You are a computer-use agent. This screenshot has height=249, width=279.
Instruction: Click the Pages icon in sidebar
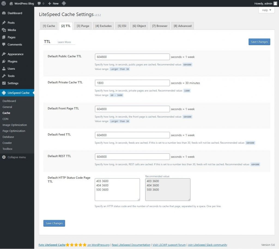pyautogui.click(x=4, y=37)
